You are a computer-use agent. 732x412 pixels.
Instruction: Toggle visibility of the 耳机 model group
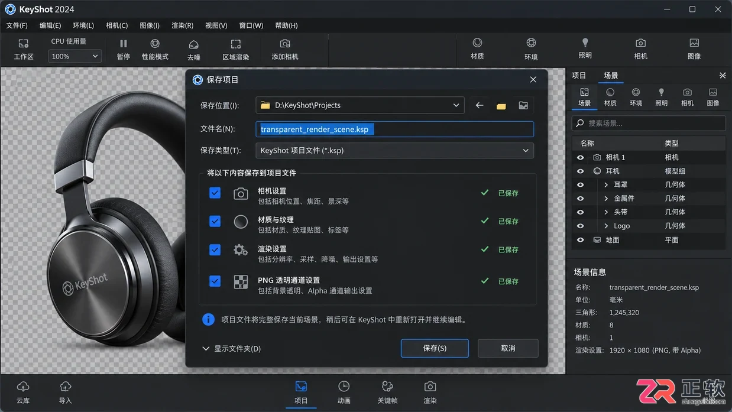581,171
